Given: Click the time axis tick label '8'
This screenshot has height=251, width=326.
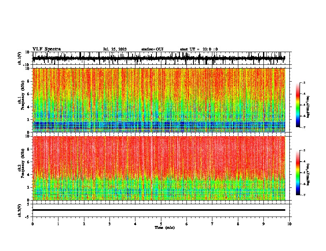Looking at the screenshot, I should pyautogui.click(x=238, y=224).
